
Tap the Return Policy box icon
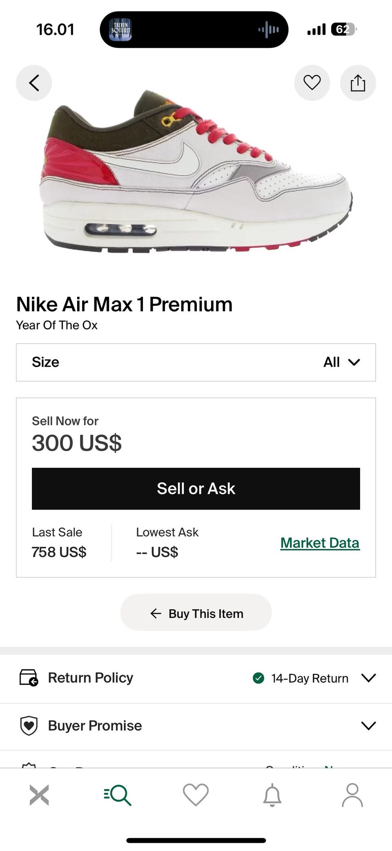point(29,678)
